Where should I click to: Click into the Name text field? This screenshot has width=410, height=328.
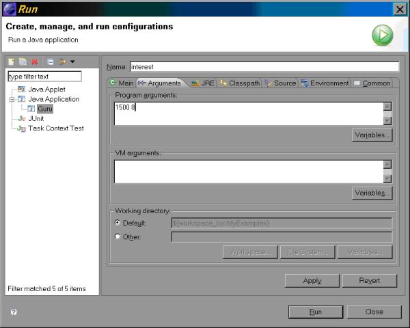(x=263, y=67)
